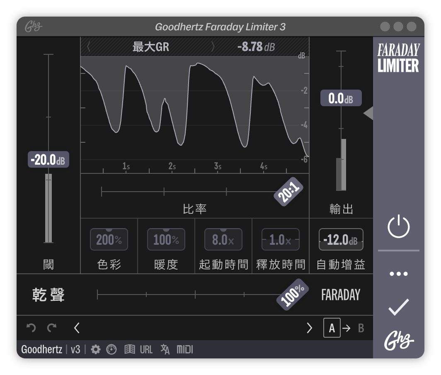This screenshot has height=375, width=441.
Task: Click the 乾聲 dry label
Action: click(48, 295)
